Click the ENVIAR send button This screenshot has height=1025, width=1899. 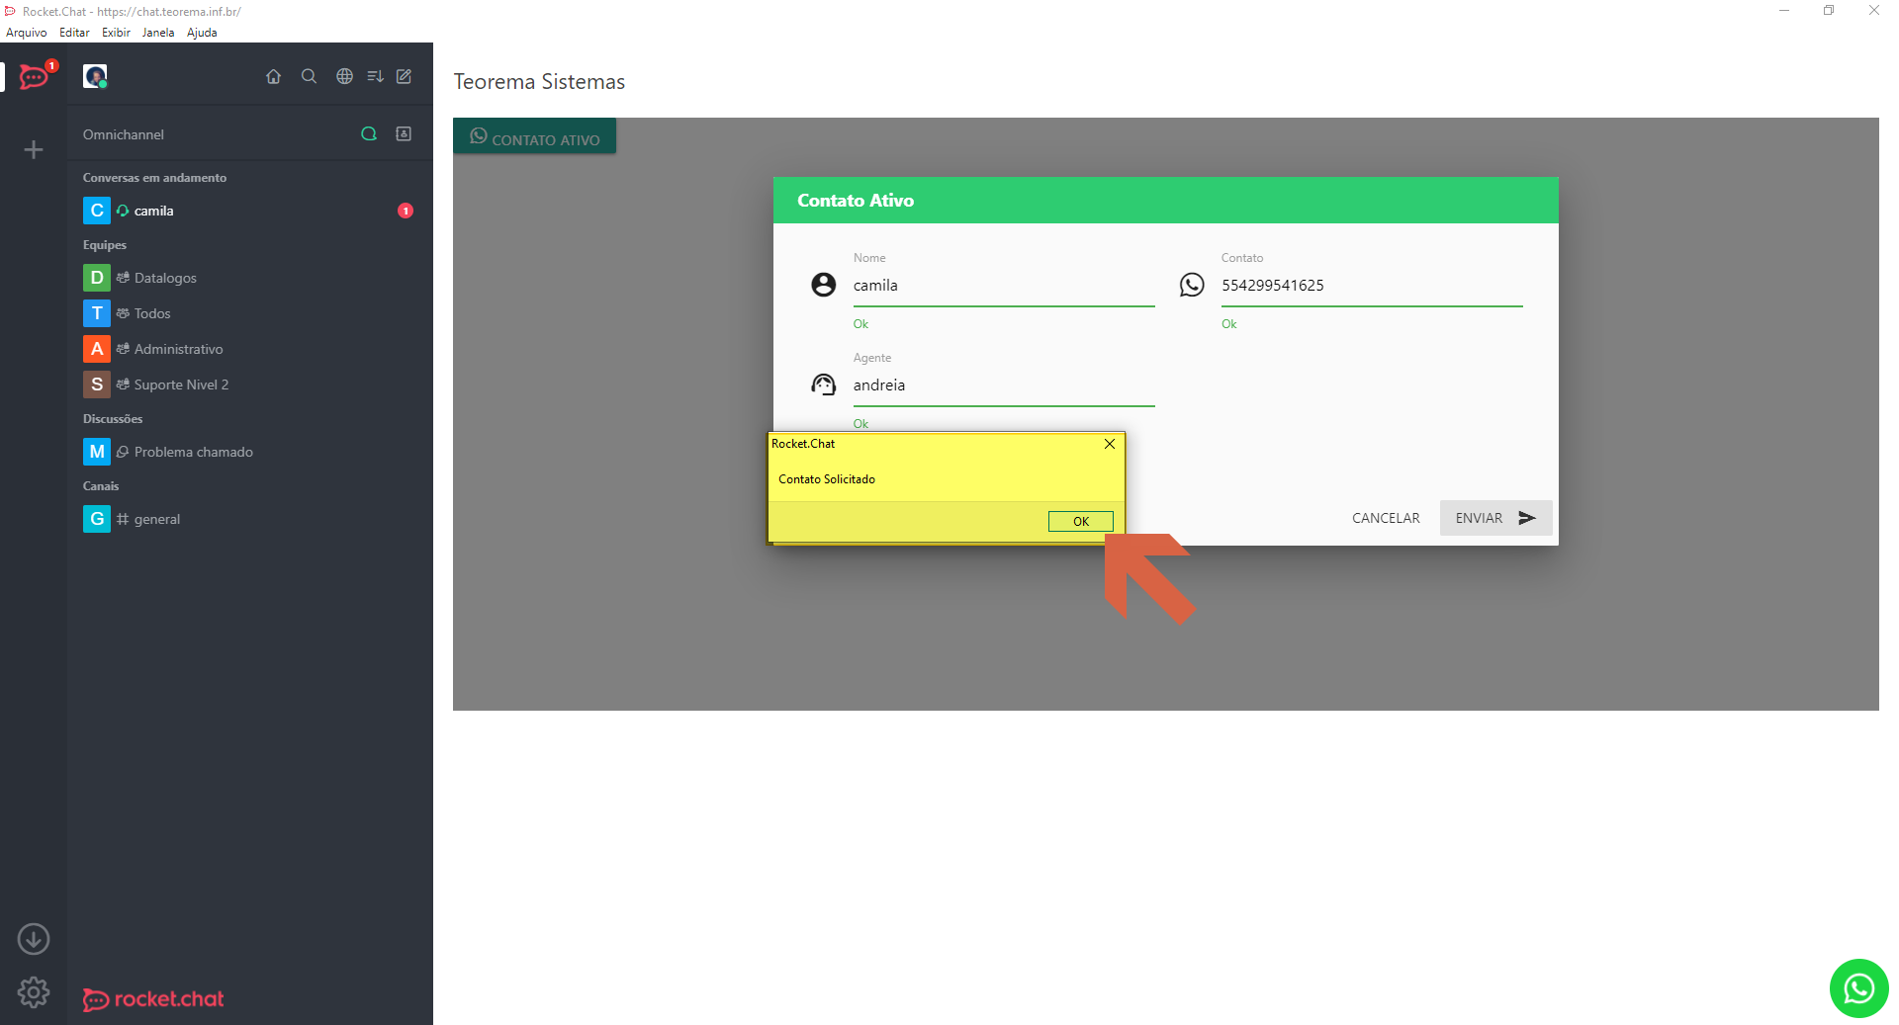(1495, 518)
